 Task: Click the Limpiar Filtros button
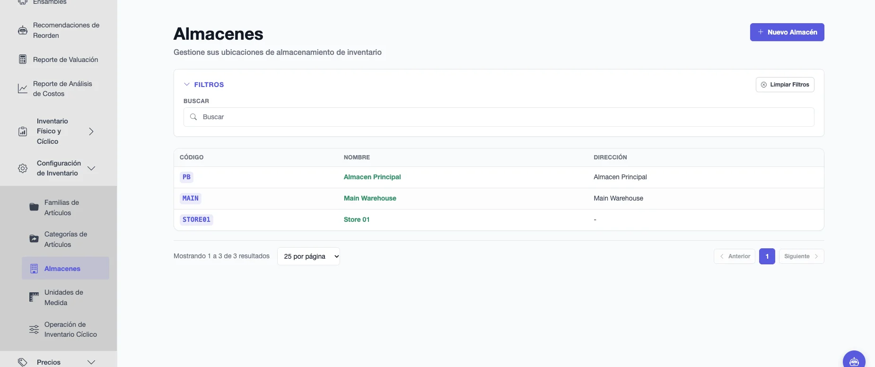tap(785, 85)
